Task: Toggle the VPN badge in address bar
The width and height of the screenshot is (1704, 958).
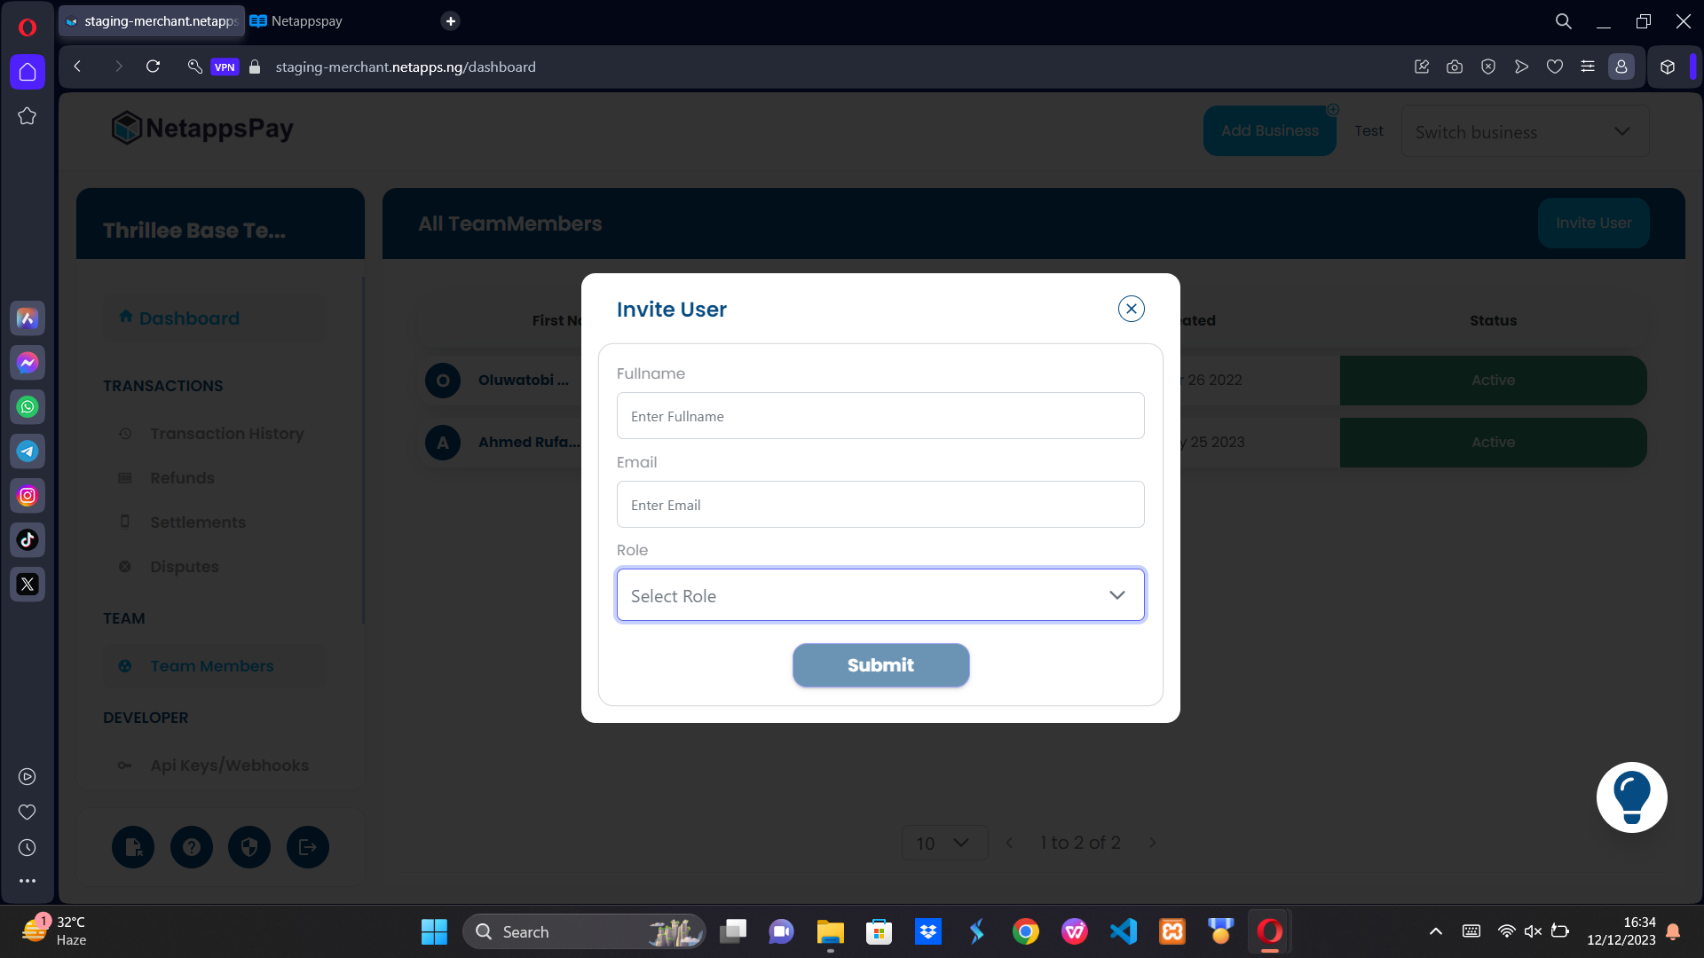Action: [x=225, y=67]
